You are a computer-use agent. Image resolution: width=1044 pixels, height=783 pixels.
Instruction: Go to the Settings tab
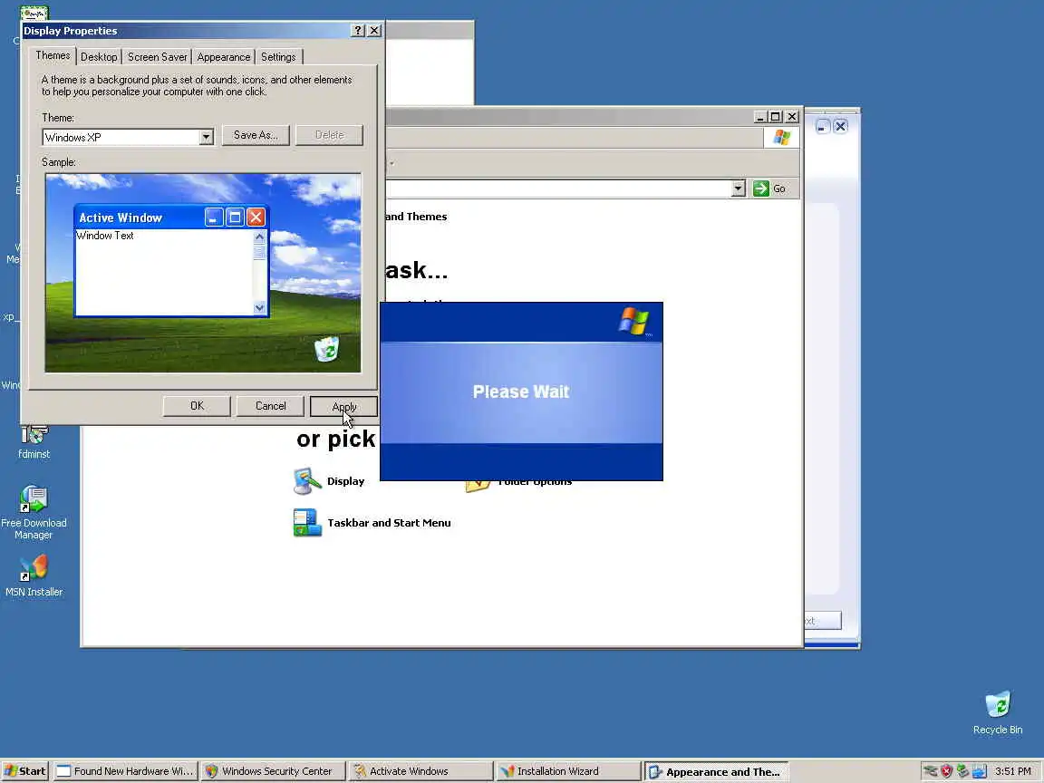278,57
